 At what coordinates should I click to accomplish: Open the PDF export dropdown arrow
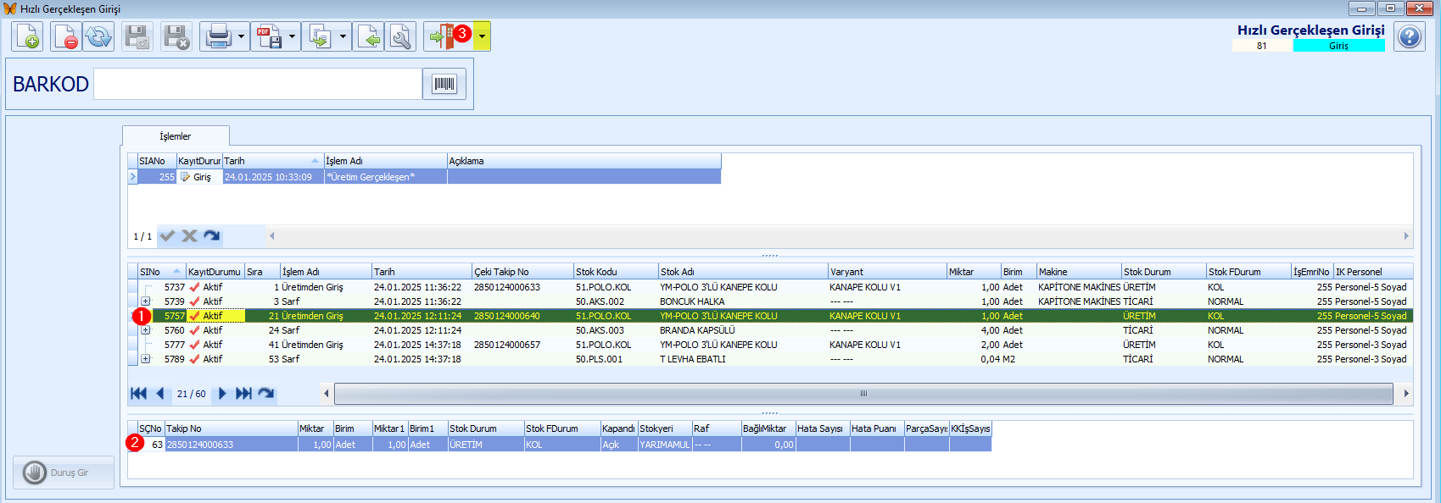[x=293, y=36]
